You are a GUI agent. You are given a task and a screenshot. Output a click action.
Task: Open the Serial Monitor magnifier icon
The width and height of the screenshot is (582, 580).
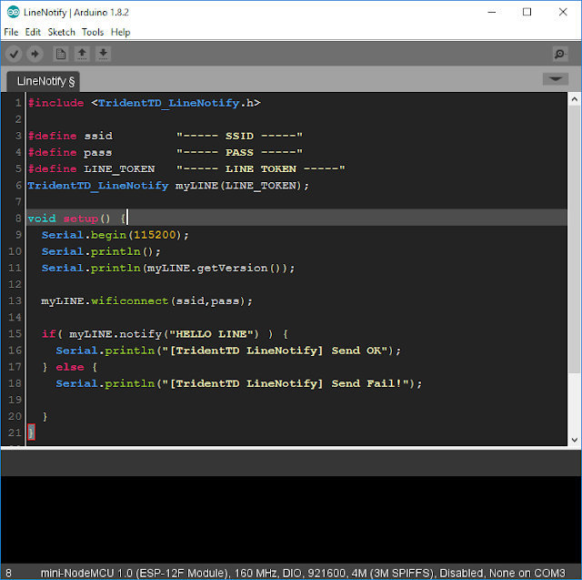pos(560,55)
